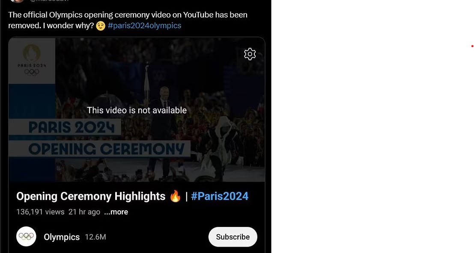The image size is (474, 253).
Task: Click the 'PARIS 2024' banner in thumbnail
Action: click(x=72, y=127)
